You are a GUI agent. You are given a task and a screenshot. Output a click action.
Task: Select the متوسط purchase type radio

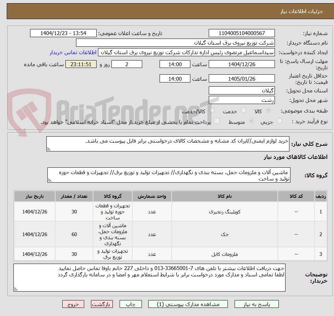251,121
